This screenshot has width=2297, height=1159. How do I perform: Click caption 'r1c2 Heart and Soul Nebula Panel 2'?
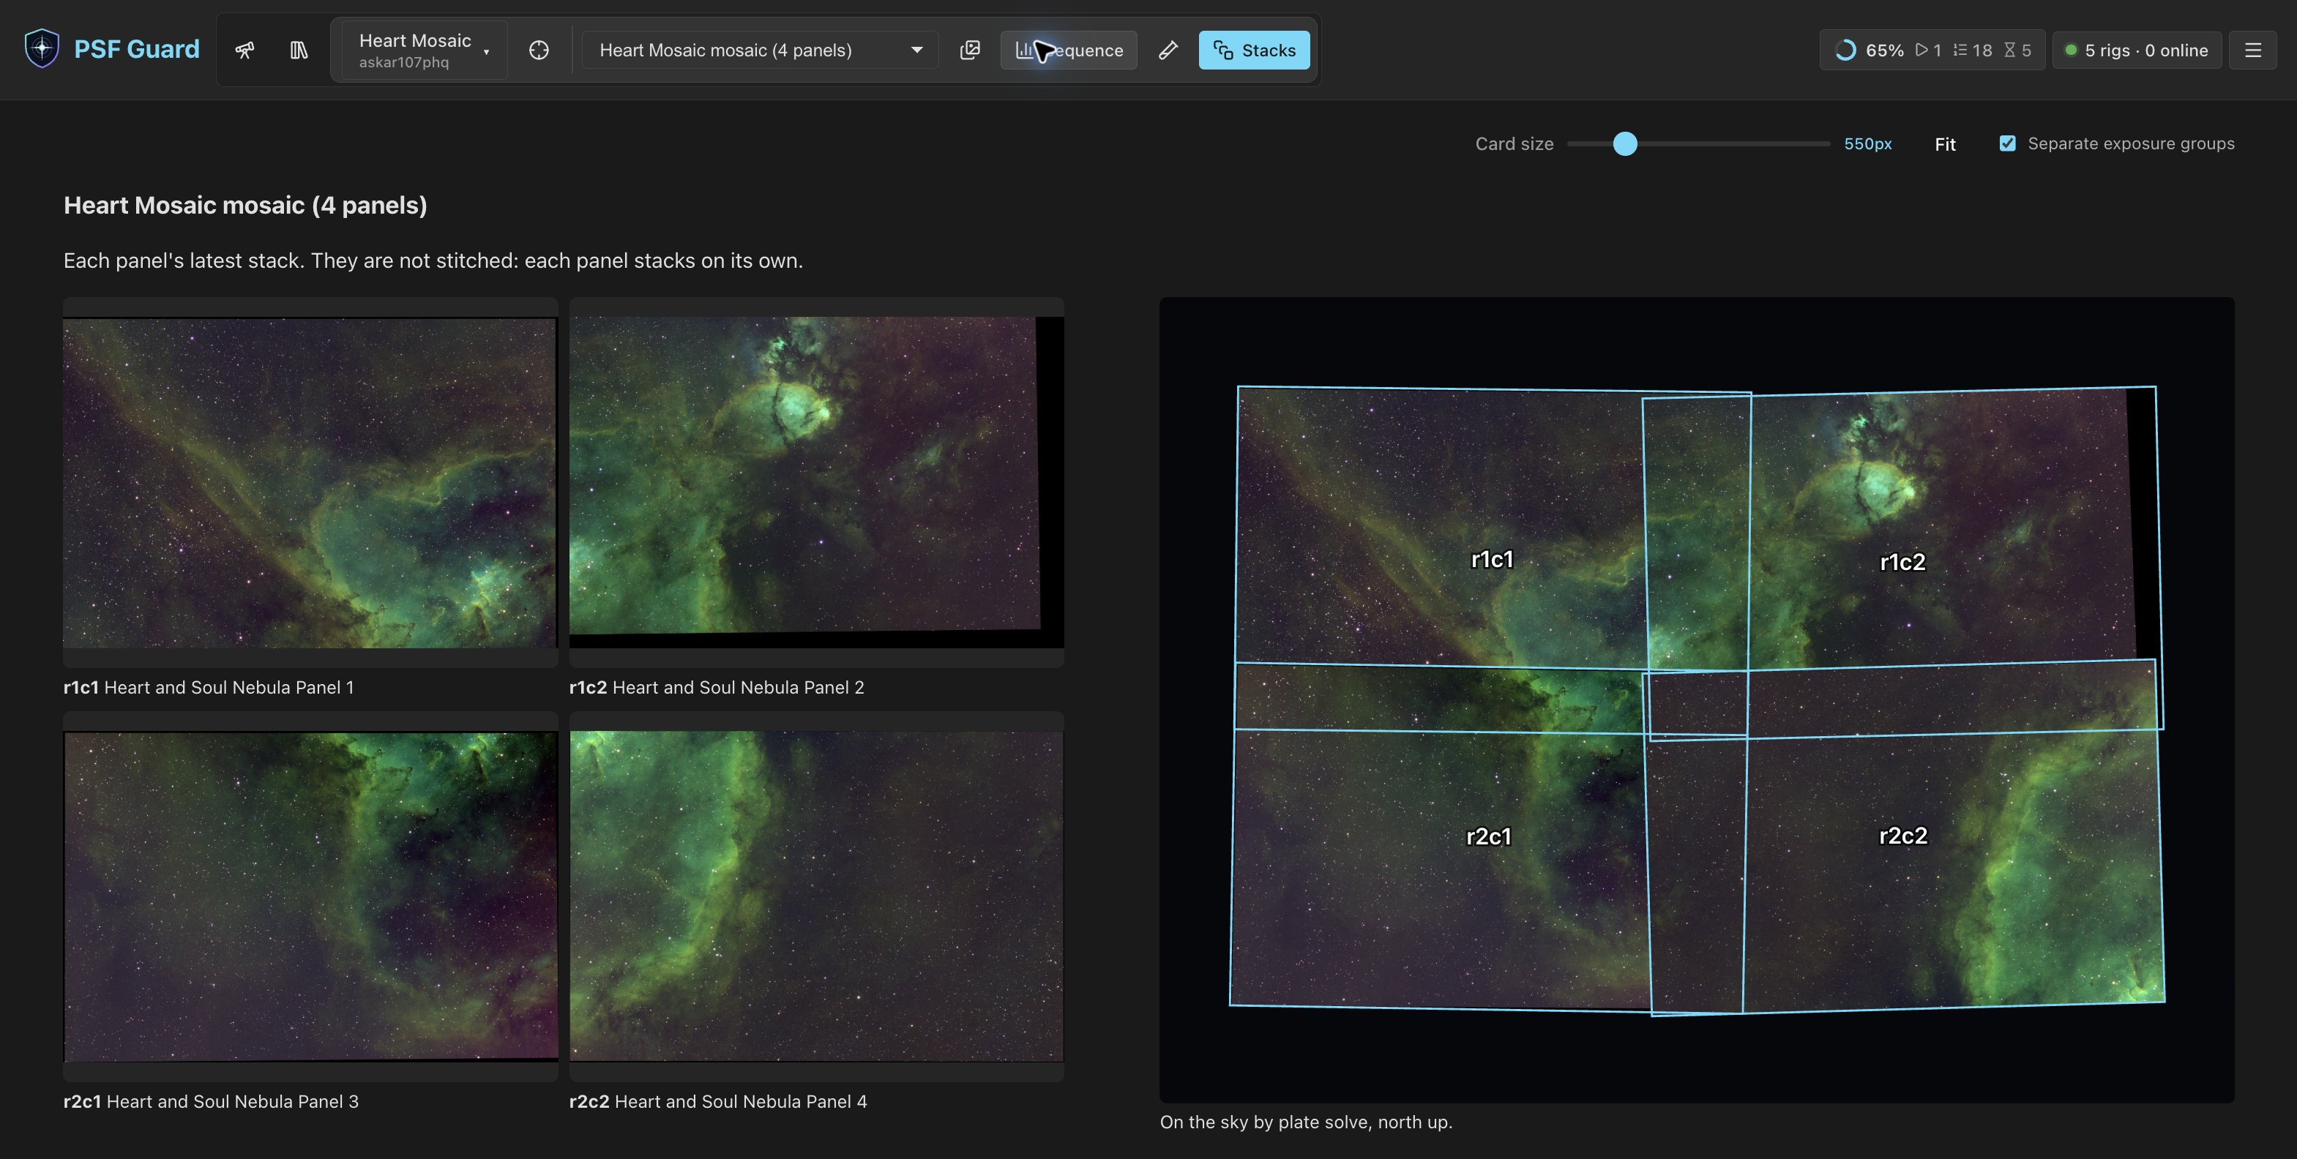pos(716,687)
